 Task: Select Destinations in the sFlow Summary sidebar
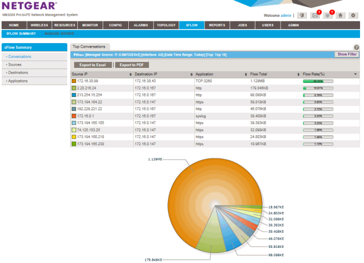tap(18, 73)
